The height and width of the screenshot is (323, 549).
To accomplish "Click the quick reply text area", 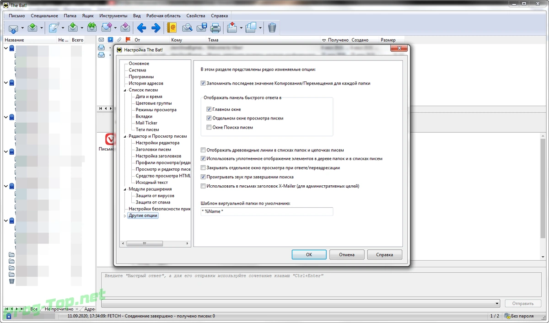I will [322, 285].
